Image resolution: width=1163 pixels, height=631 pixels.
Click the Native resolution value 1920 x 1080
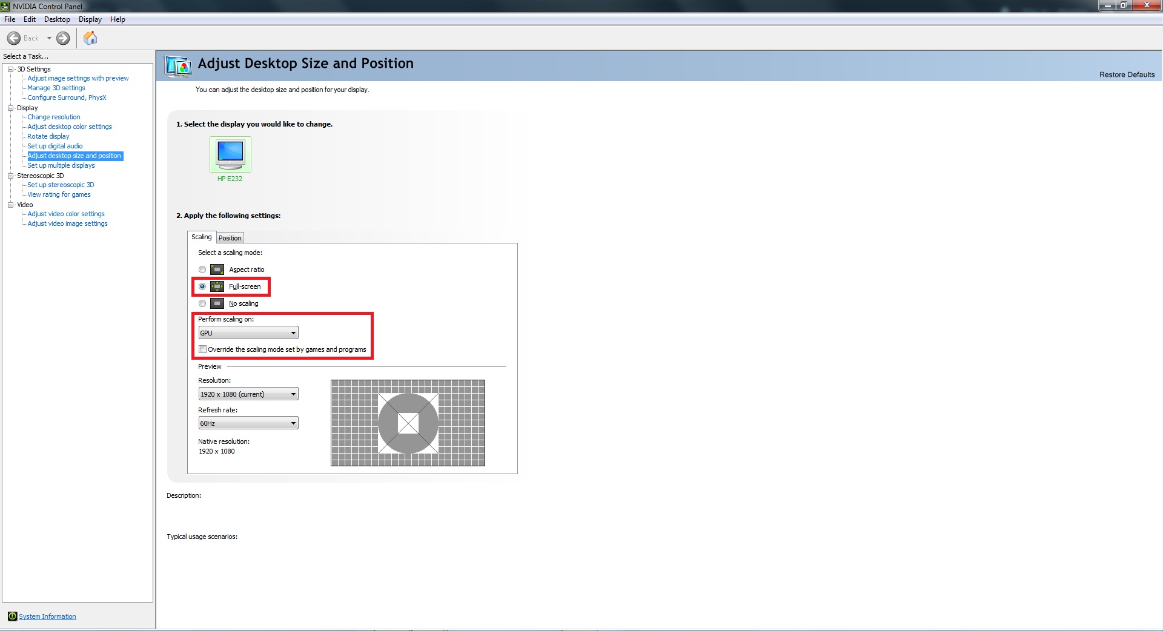coord(217,451)
